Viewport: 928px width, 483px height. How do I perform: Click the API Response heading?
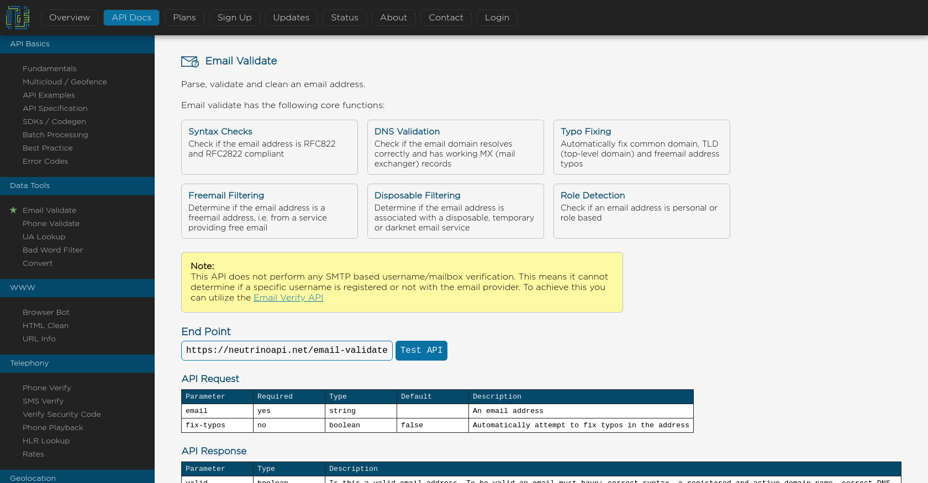pos(214,451)
